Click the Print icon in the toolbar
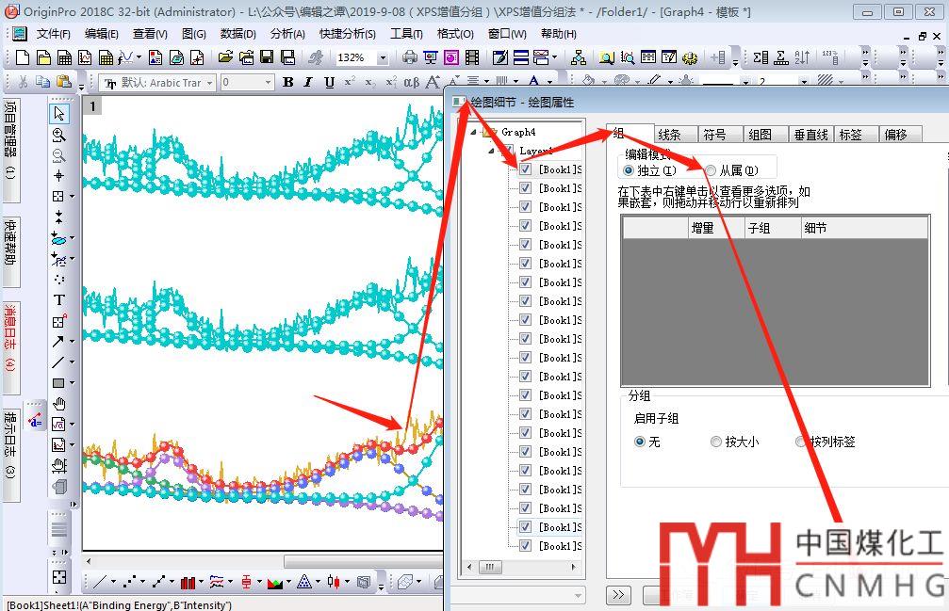 coord(410,57)
